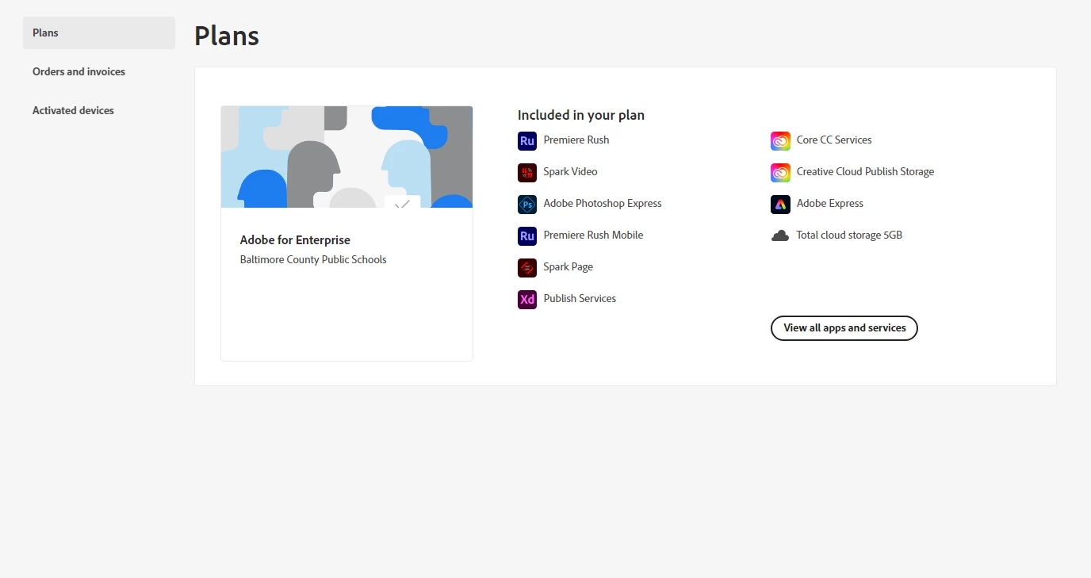This screenshot has height=578, width=1091.
Task: Click the 'Core CC Services' label
Action: (x=834, y=140)
